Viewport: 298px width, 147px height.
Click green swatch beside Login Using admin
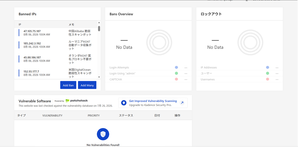(x=176, y=73)
